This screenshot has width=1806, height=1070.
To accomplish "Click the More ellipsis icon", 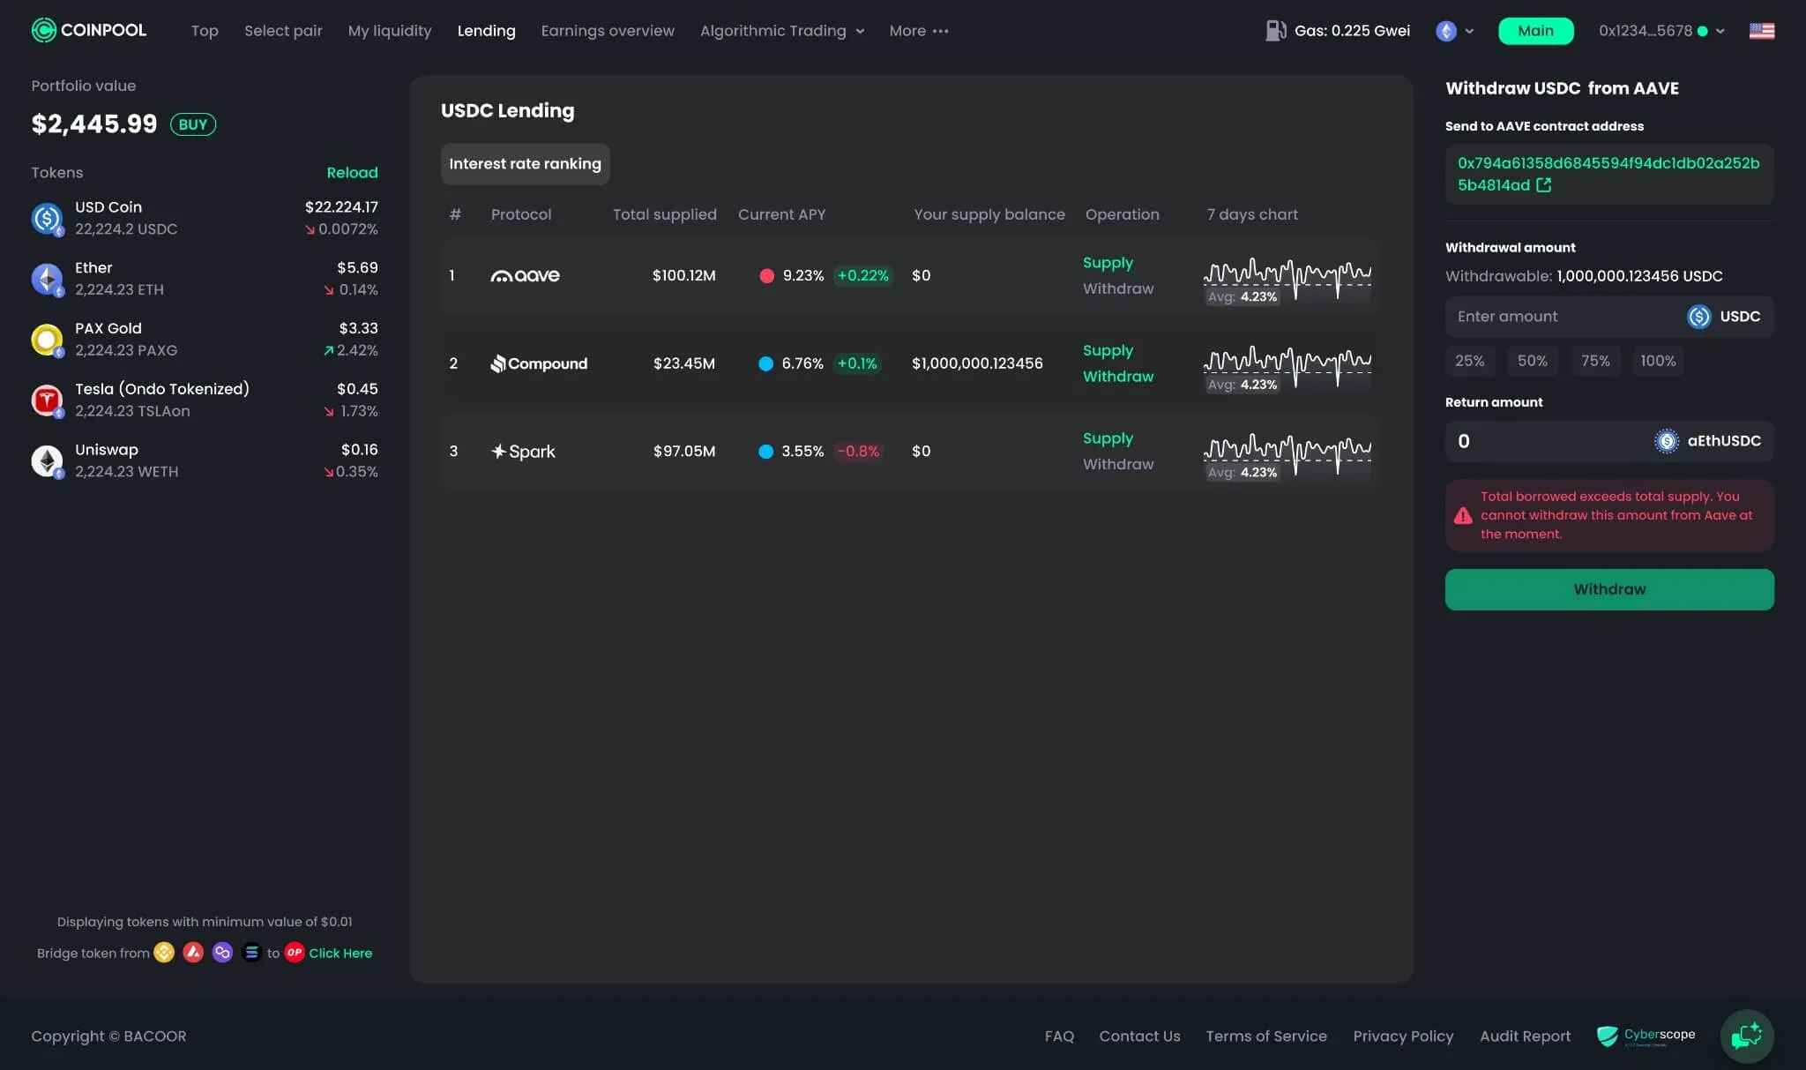I will (941, 31).
